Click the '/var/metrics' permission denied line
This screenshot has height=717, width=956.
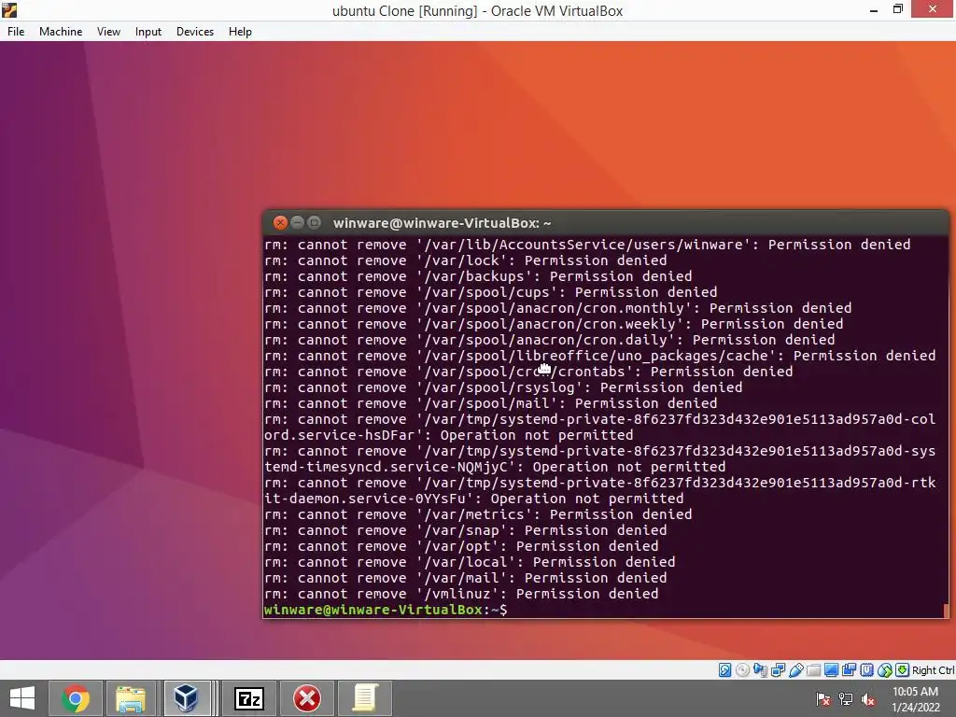478,514
